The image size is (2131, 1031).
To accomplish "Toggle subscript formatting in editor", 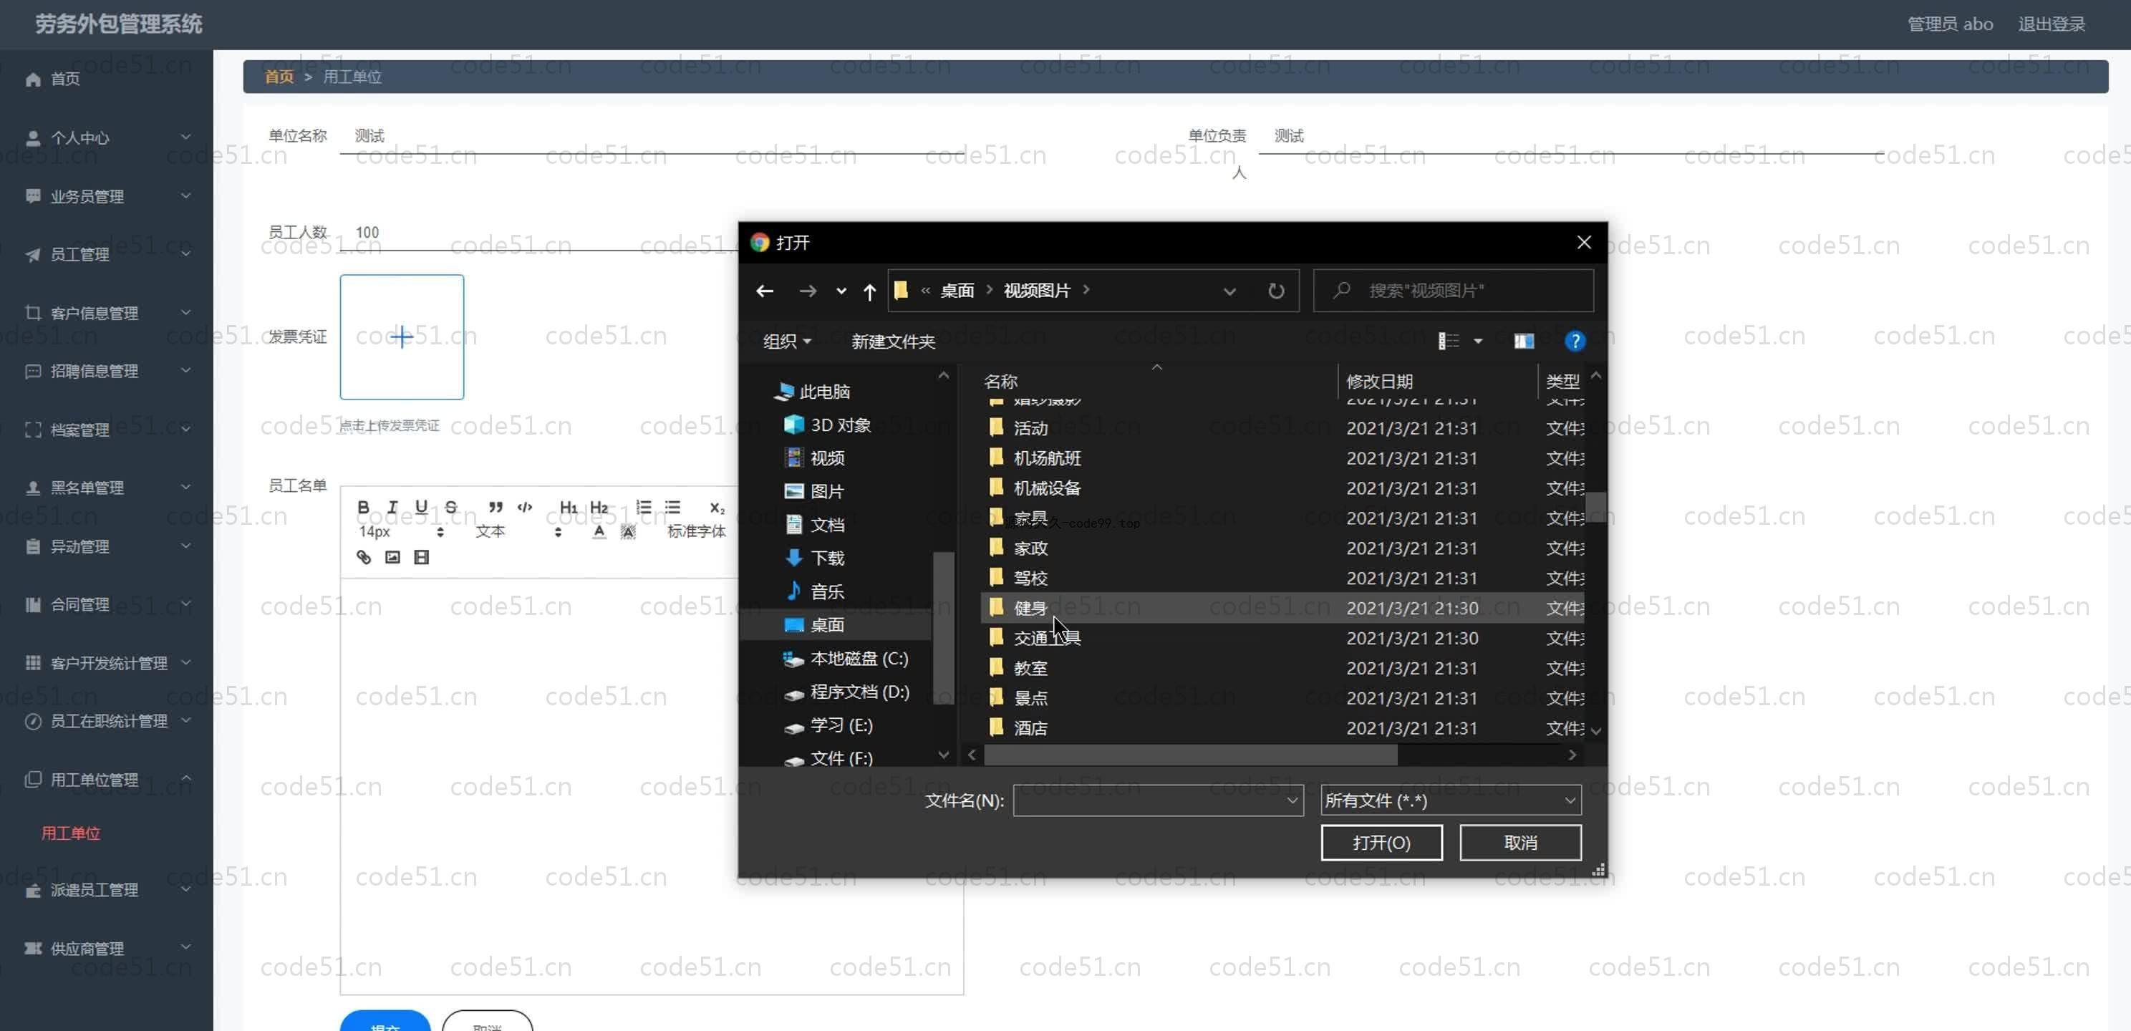I will [716, 507].
